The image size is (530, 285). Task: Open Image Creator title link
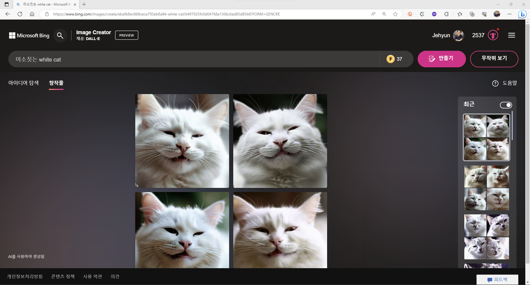tap(94, 32)
